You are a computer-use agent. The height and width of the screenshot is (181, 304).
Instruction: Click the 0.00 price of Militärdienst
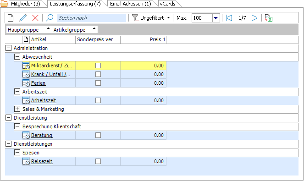(159, 66)
